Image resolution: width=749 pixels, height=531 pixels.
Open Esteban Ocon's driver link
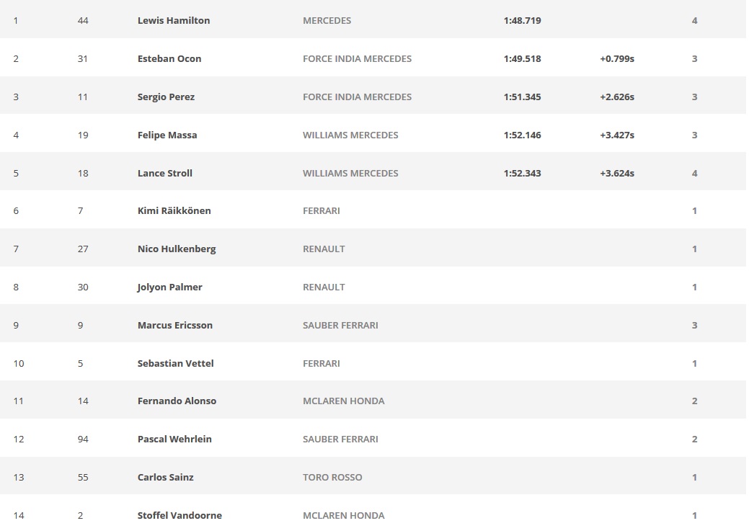click(x=169, y=59)
